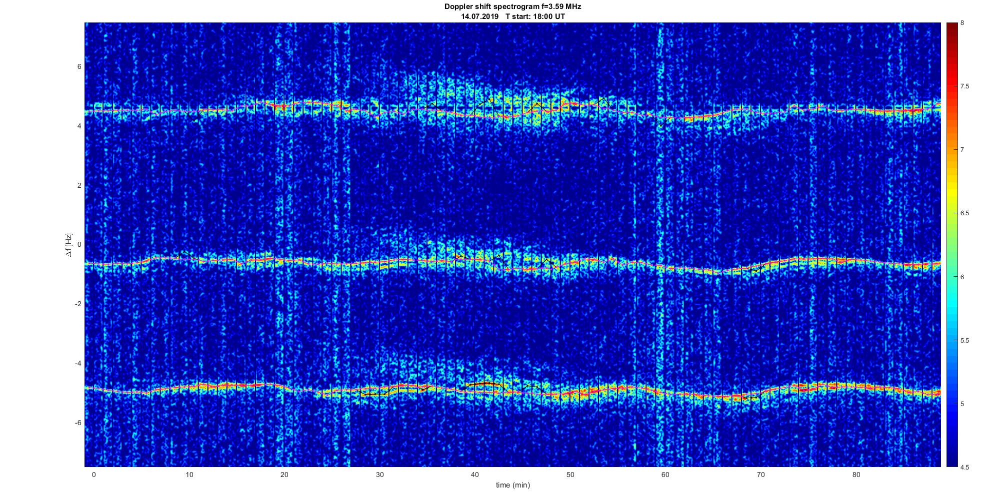Click the colorbar tick label '5'
Image resolution: width=1000 pixels, height=501 pixels.
click(x=962, y=404)
